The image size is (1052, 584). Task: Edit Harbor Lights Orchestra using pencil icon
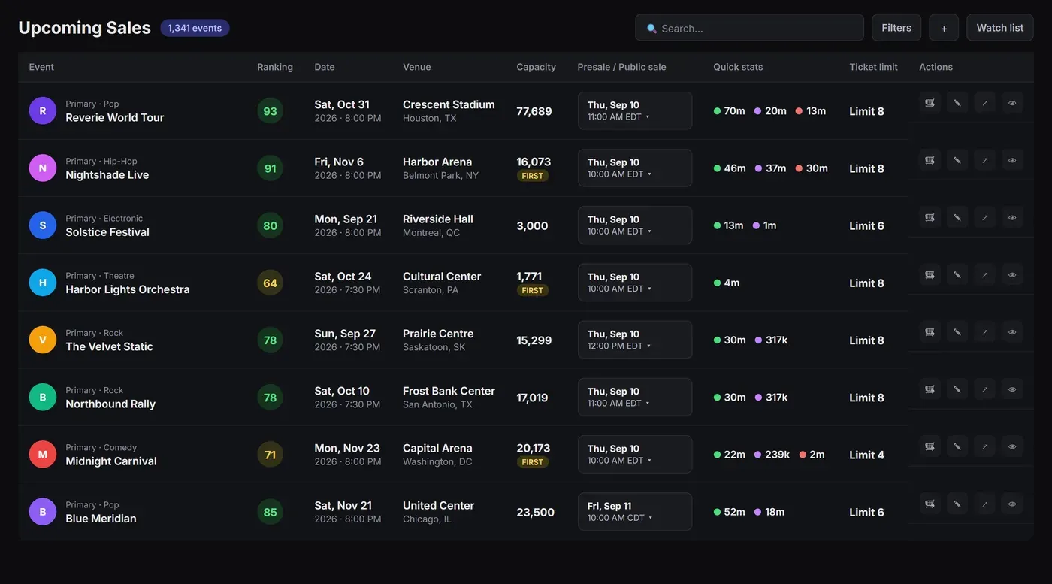coord(957,274)
